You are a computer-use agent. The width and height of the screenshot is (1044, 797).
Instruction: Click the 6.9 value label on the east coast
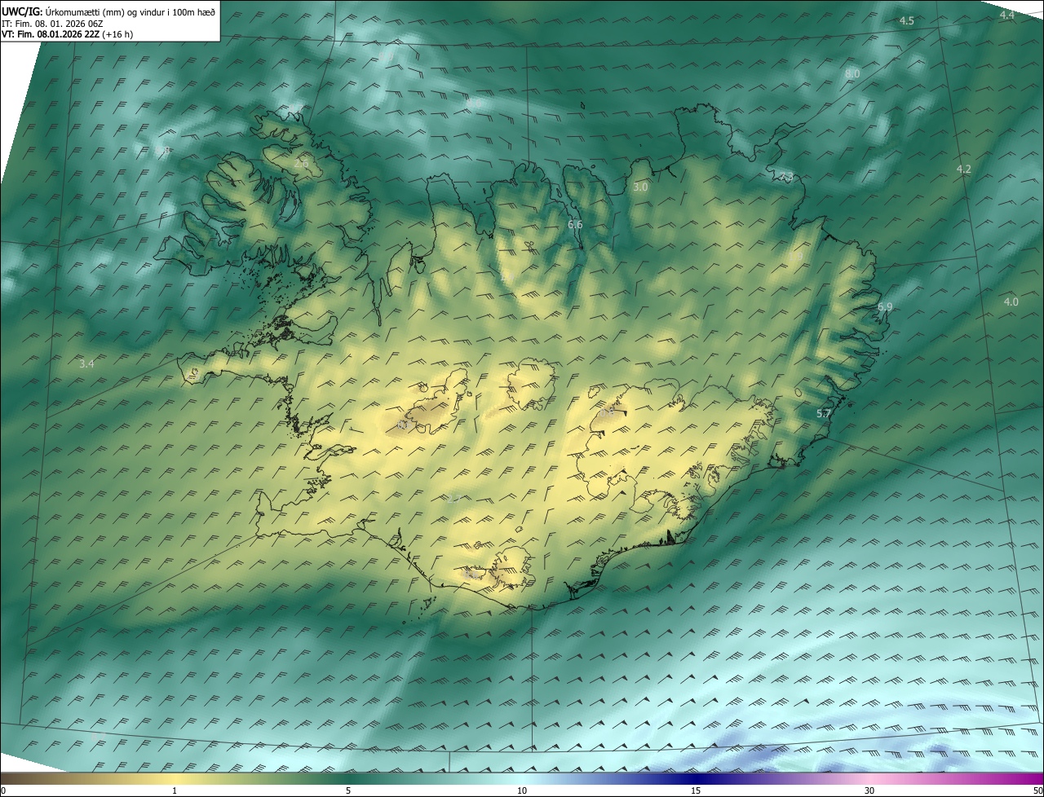pos(885,306)
